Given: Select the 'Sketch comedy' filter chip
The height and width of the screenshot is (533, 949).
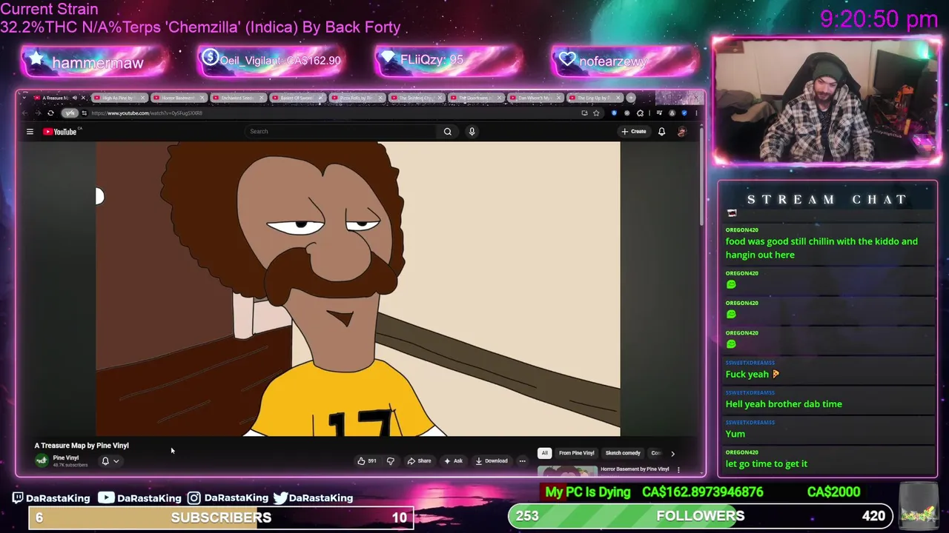Looking at the screenshot, I should [623, 453].
